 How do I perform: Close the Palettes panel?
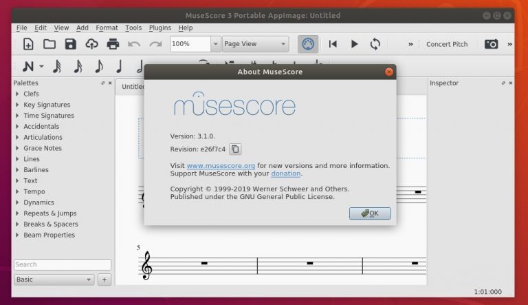[x=110, y=83]
